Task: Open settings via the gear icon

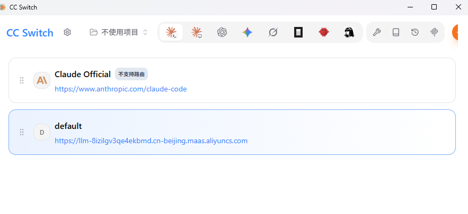Action: click(x=67, y=32)
